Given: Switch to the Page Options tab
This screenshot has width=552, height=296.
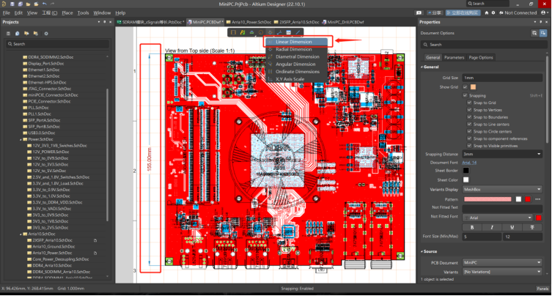Looking at the screenshot, I should [482, 56].
